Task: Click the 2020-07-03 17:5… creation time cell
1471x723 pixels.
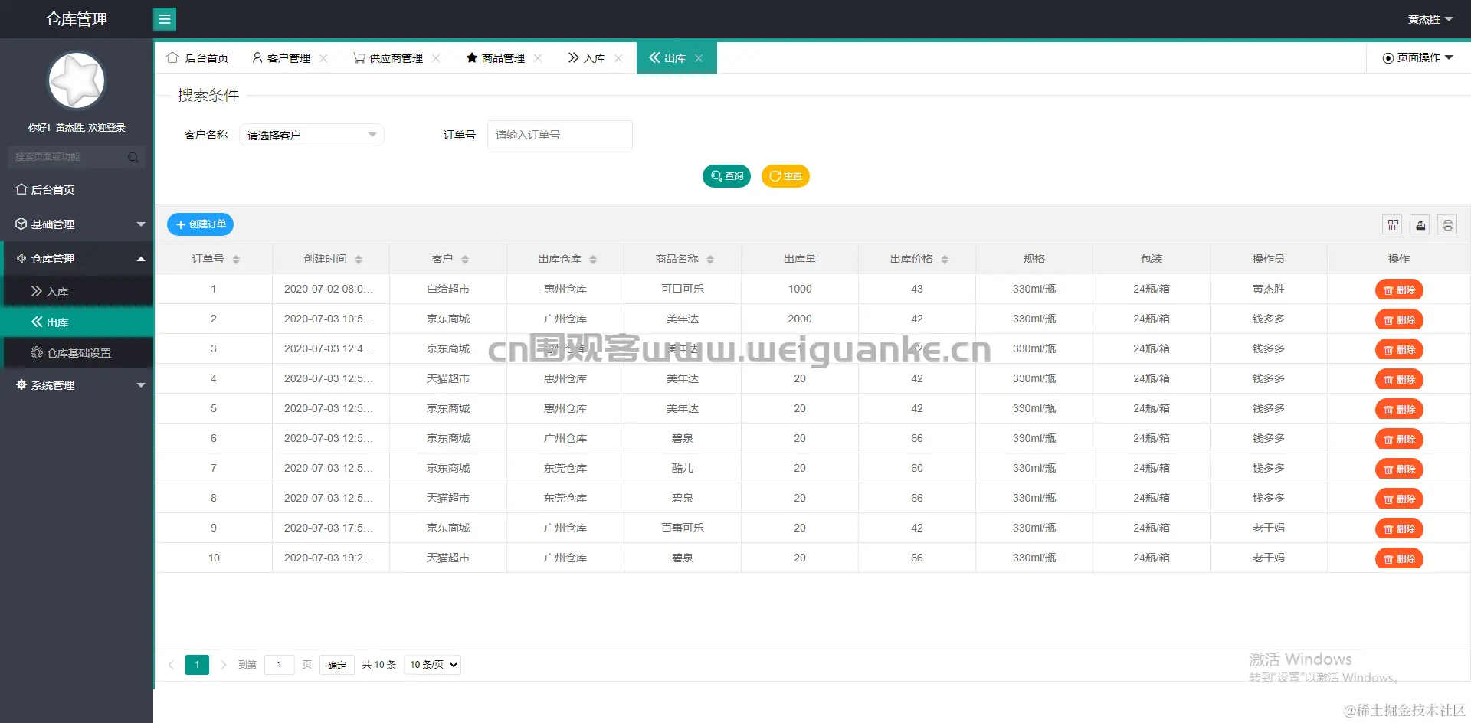Action: (331, 528)
